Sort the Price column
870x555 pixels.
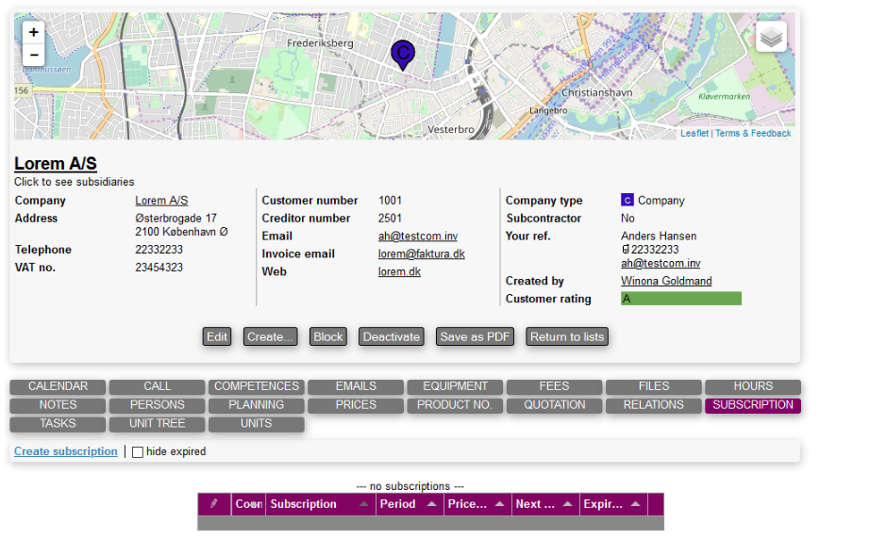500,504
